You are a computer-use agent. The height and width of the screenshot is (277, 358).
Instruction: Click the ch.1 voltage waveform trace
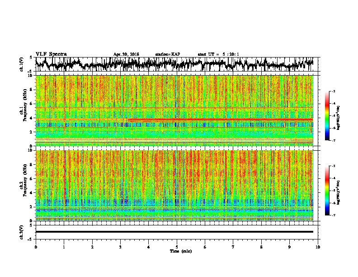[174, 64]
